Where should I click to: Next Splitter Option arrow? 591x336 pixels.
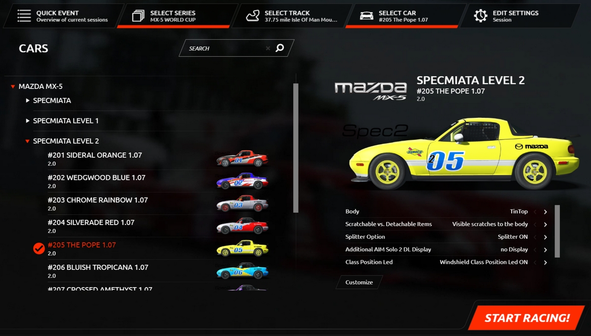click(x=546, y=237)
